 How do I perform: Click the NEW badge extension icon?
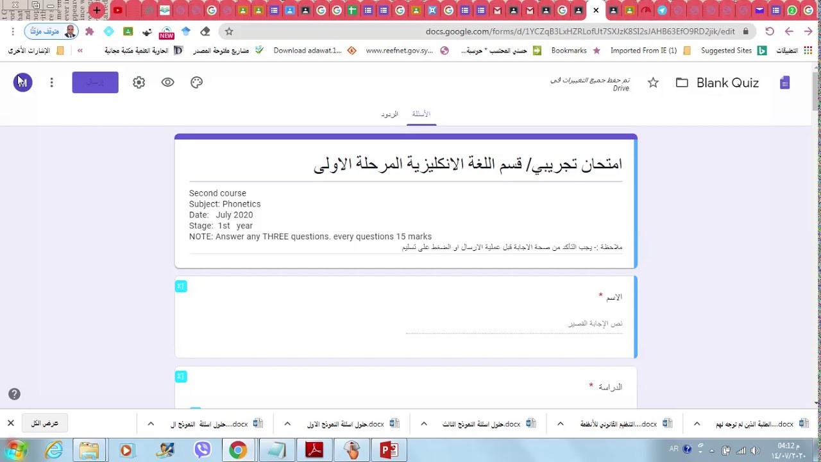coord(166,32)
